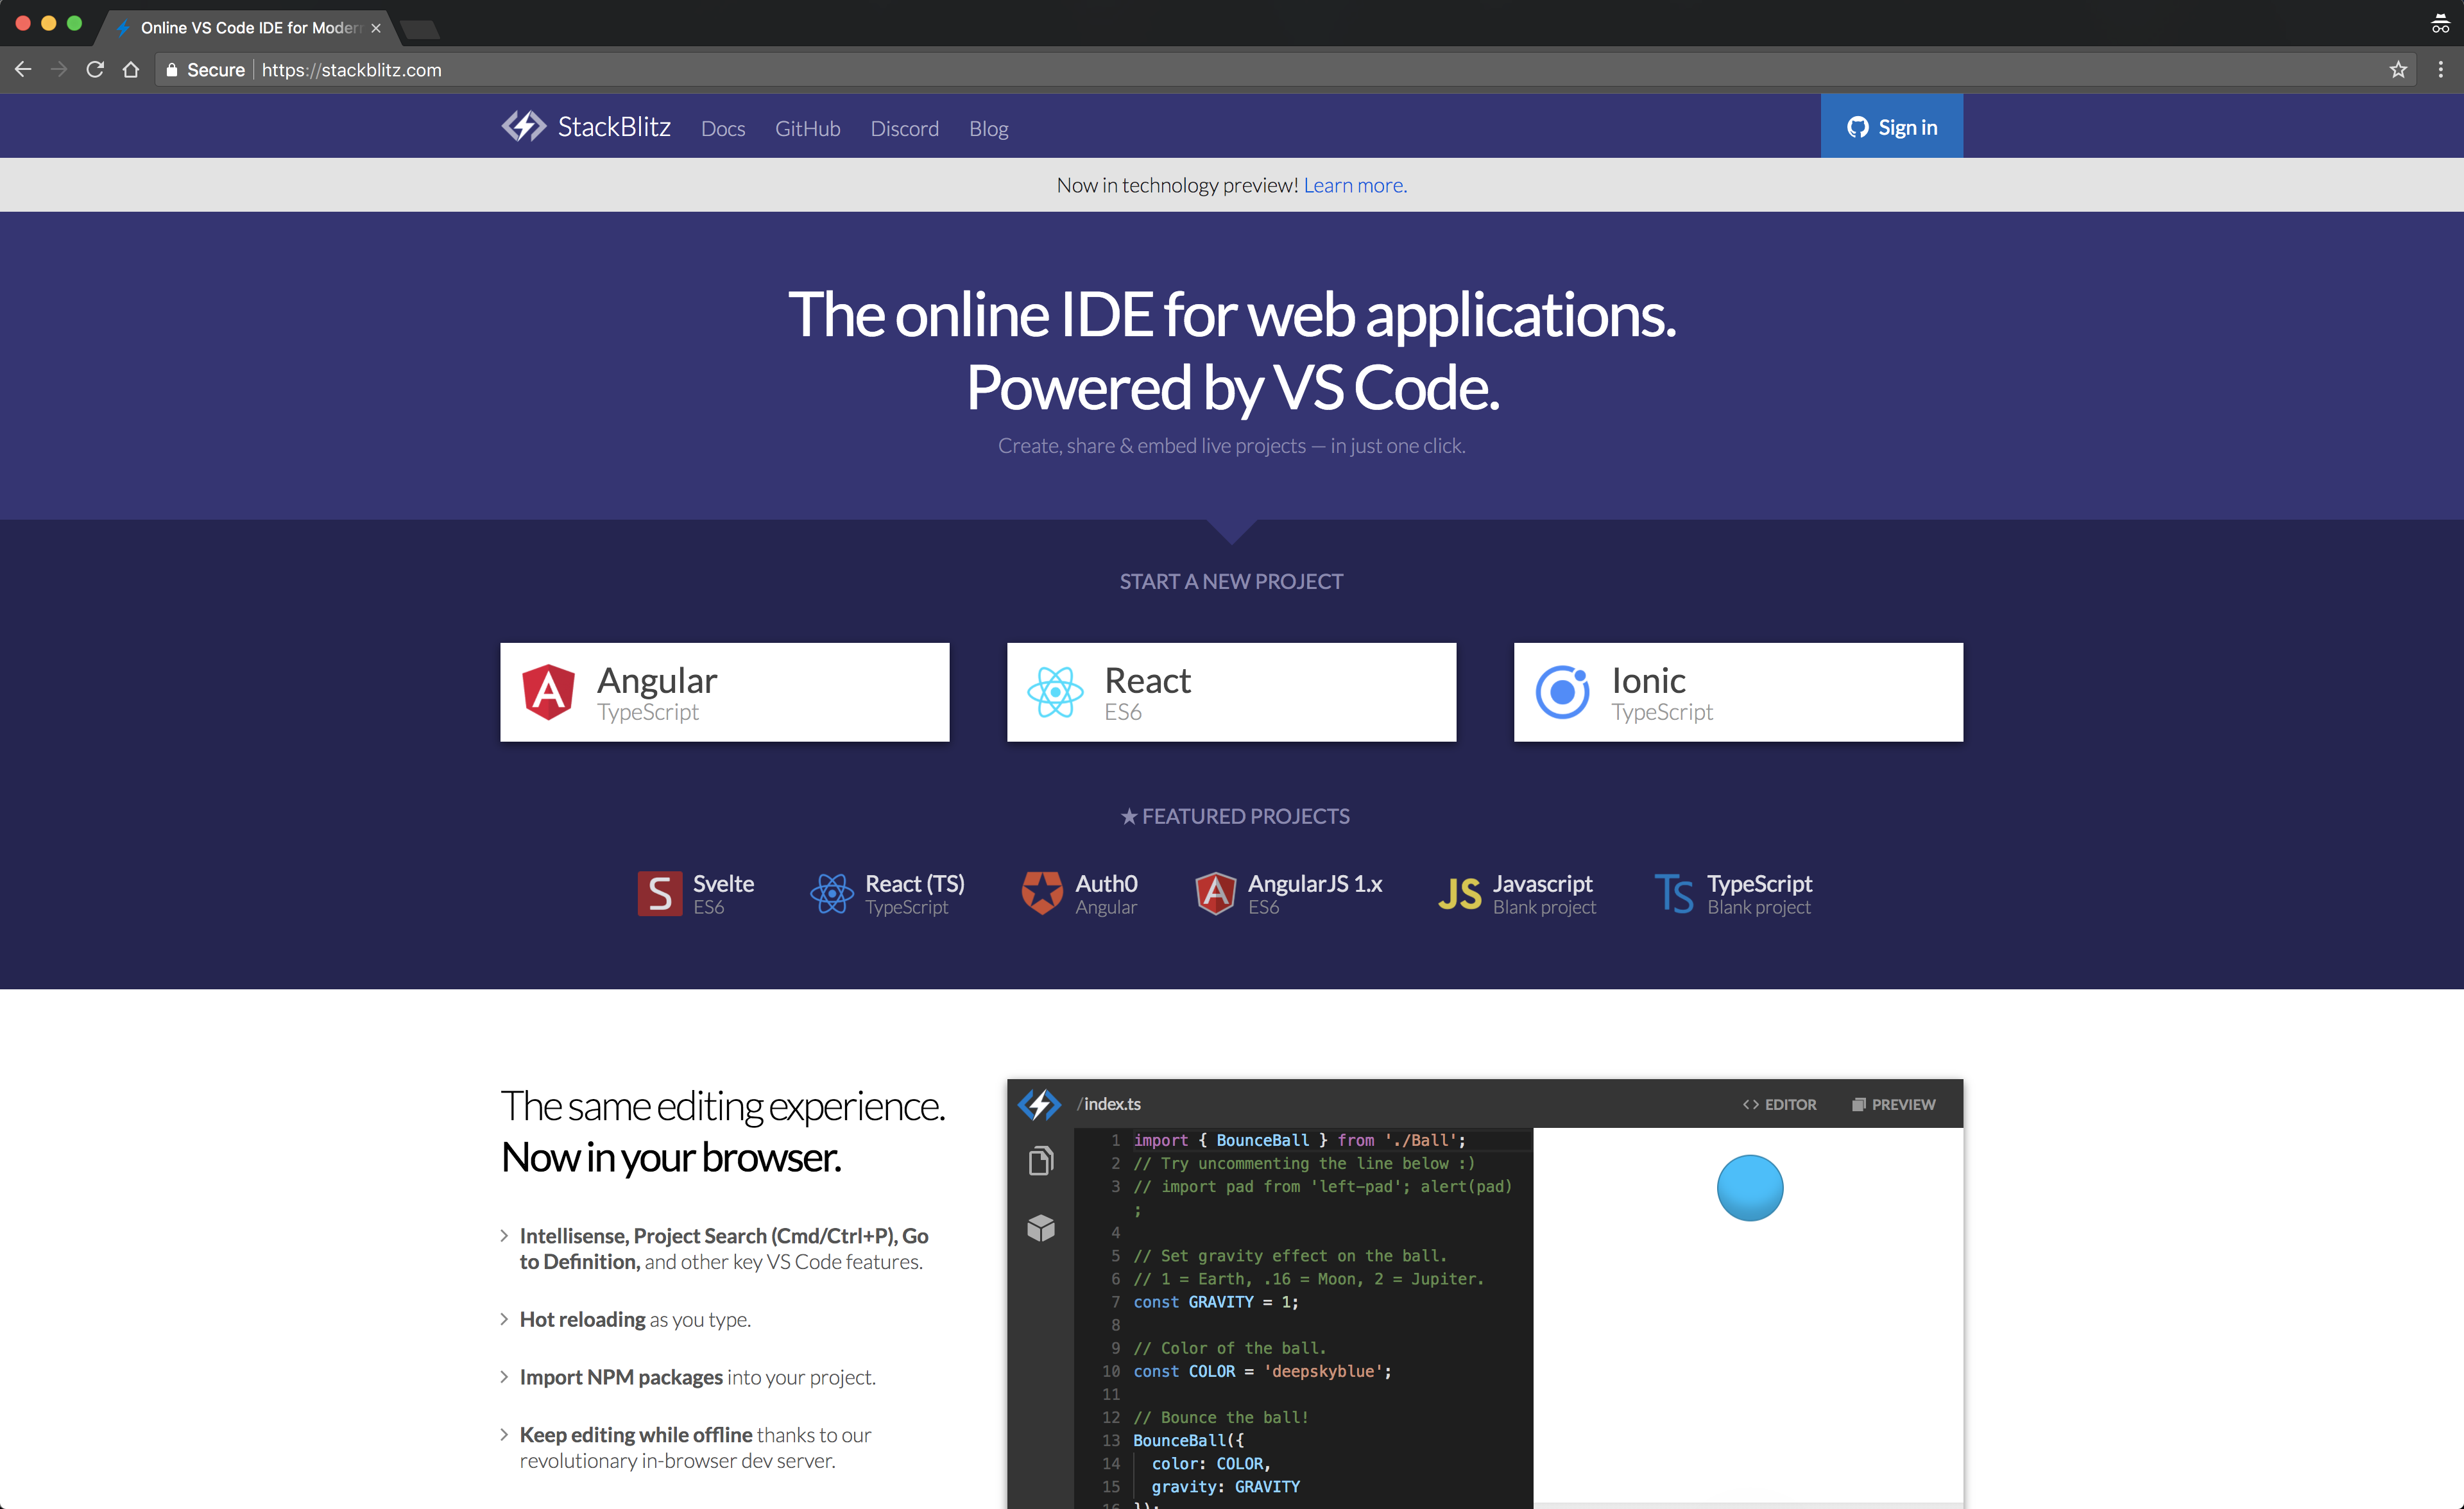Screen dimensions: 2464x1509
Task: Follow the Learn more link
Action: (x=1355, y=185)
